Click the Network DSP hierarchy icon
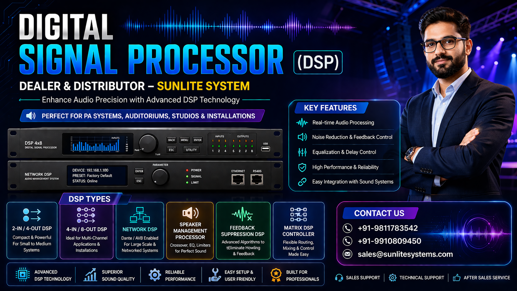Viewport: 517px width, 291px height. point(140,215)
